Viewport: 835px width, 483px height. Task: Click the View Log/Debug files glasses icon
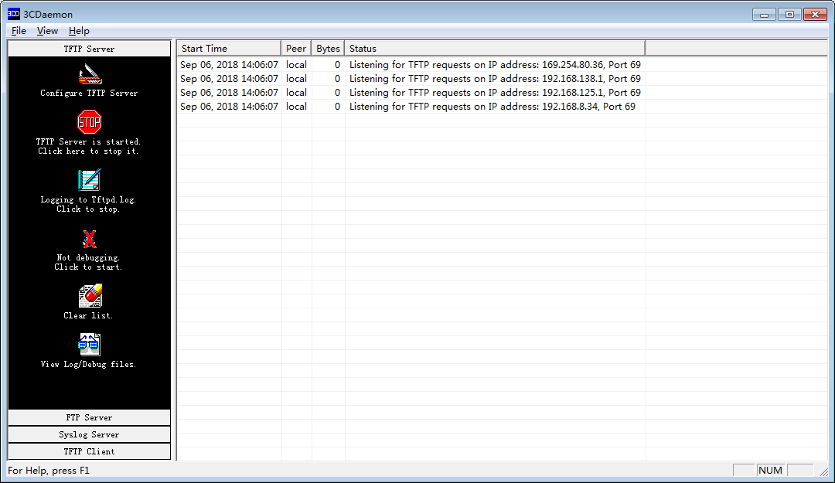coord(90,345)
